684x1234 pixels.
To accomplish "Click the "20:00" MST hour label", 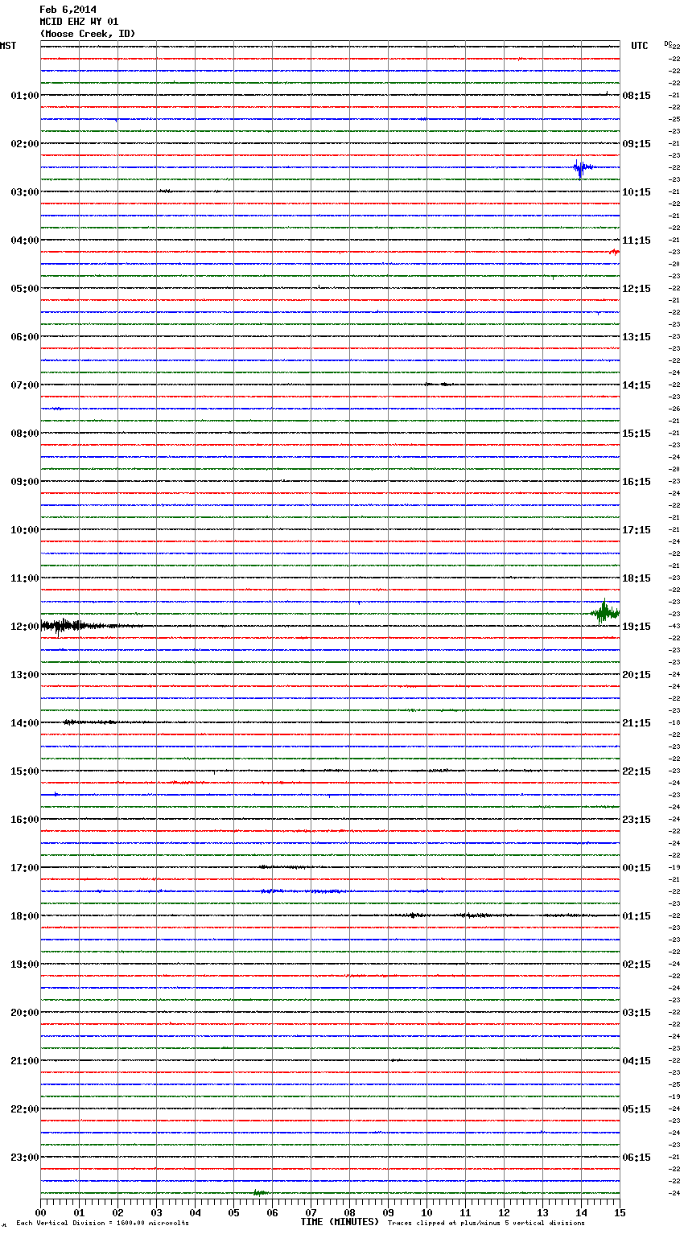I will tap(25, 1013).
